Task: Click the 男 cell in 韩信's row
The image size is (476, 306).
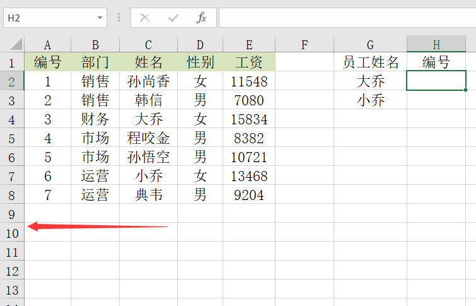Action: [200, 100]
